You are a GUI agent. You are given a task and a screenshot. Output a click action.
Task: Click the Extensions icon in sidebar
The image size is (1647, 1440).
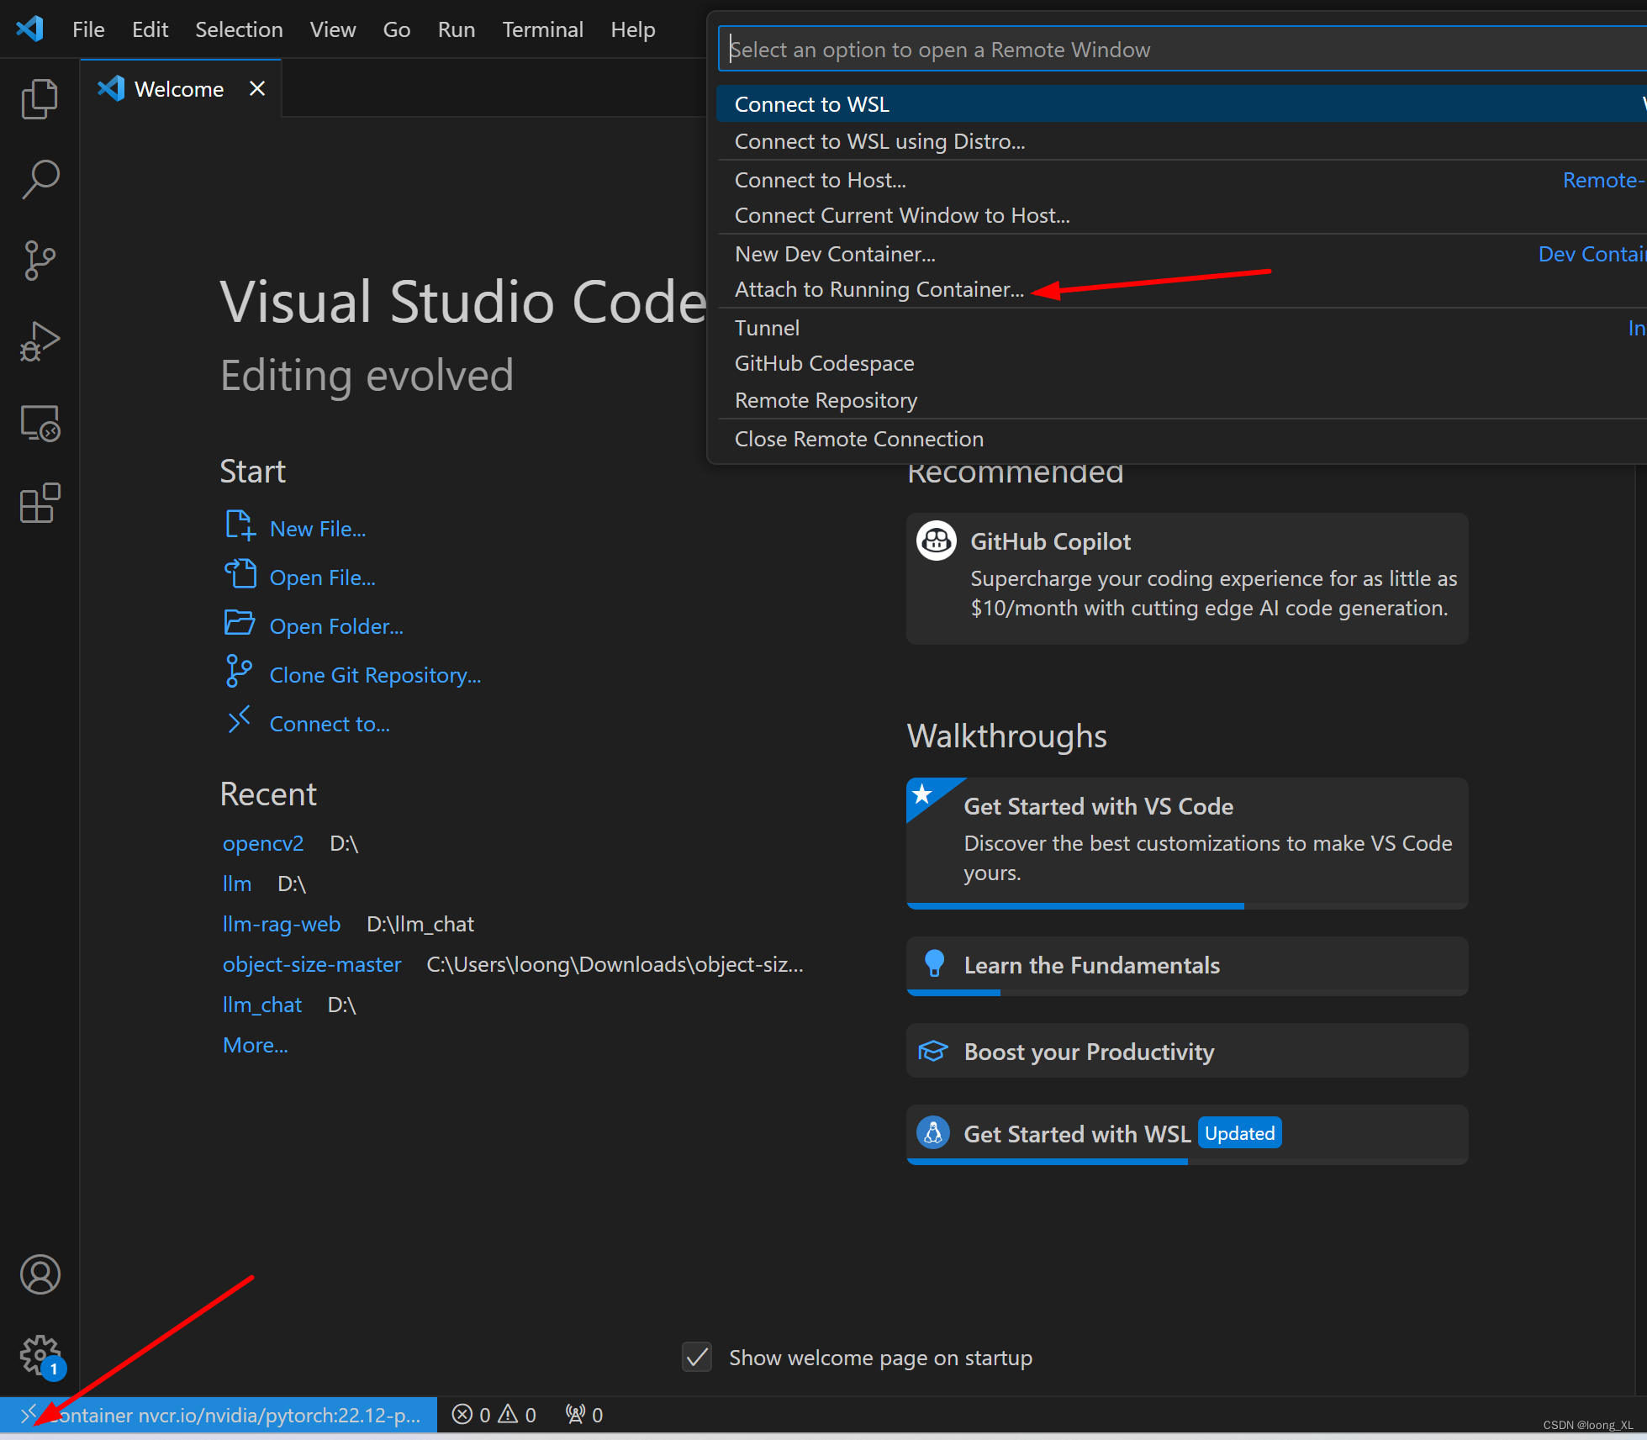[x=40, y=502]
